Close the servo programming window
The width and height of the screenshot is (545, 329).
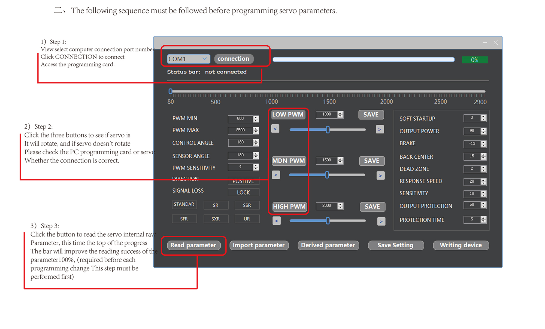coord(496,43)
